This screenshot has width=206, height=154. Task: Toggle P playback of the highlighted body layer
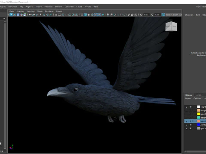pos(191,121)
